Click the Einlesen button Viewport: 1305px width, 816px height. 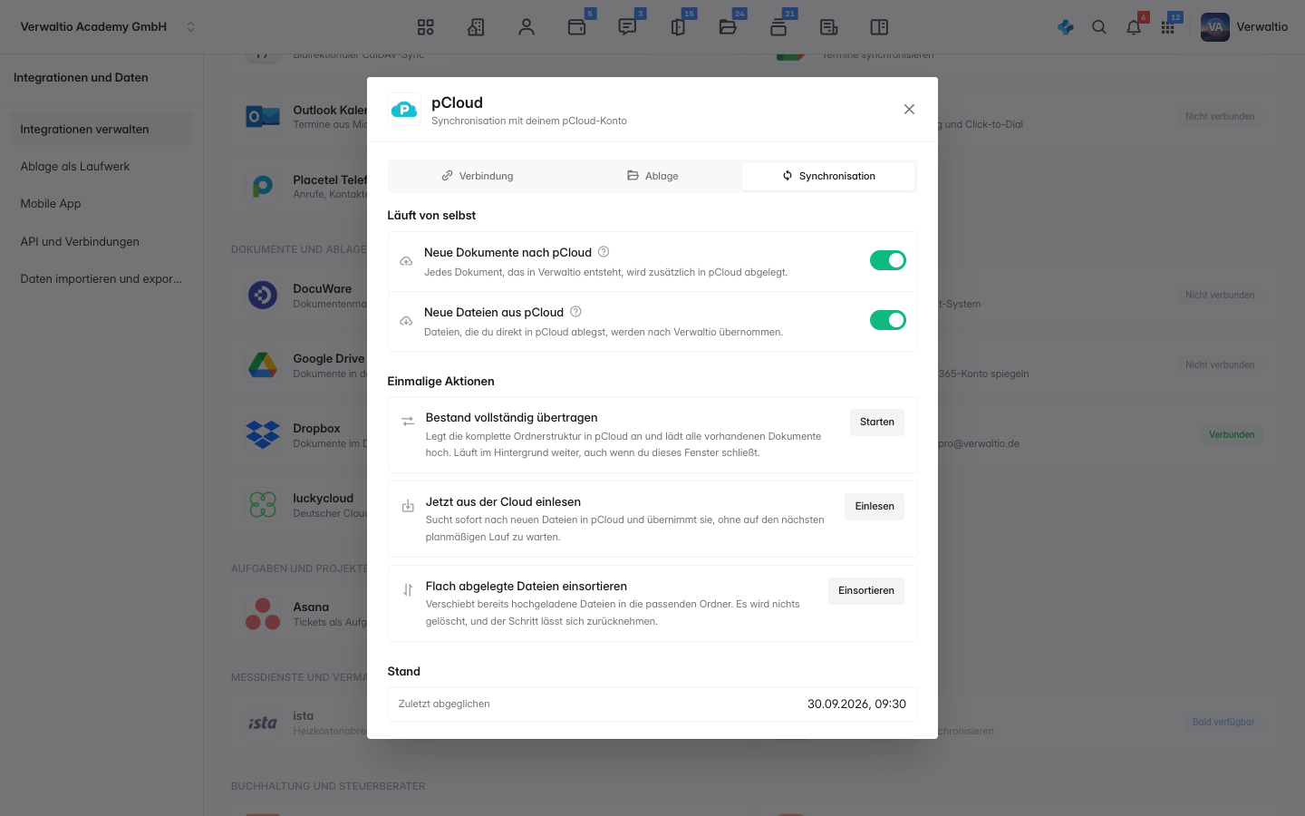click(x=875, y=507)
